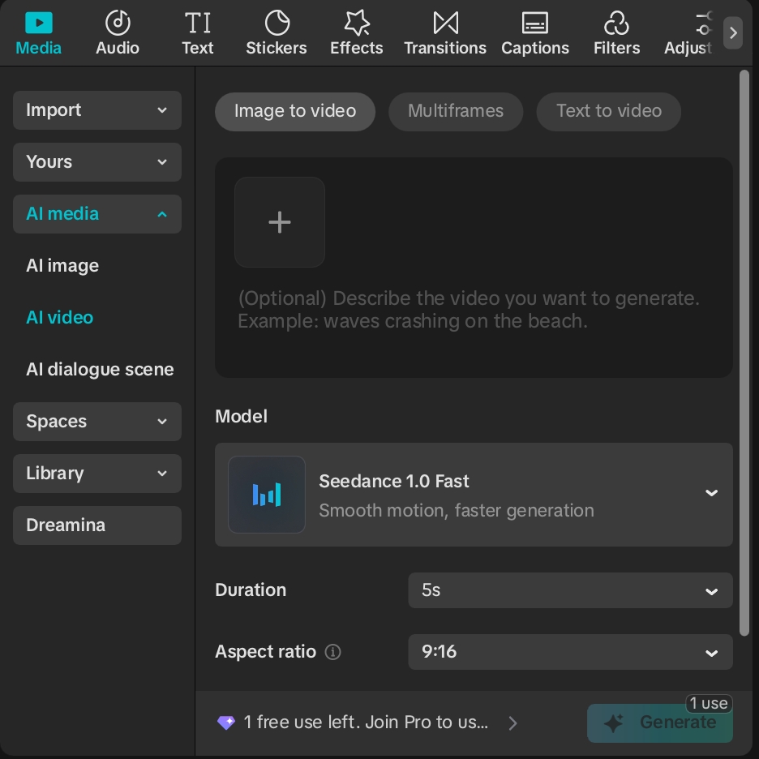The height and width of the screenshot is (759, 759).
Task: Select the Adjust icon
Action: (702, 23)
